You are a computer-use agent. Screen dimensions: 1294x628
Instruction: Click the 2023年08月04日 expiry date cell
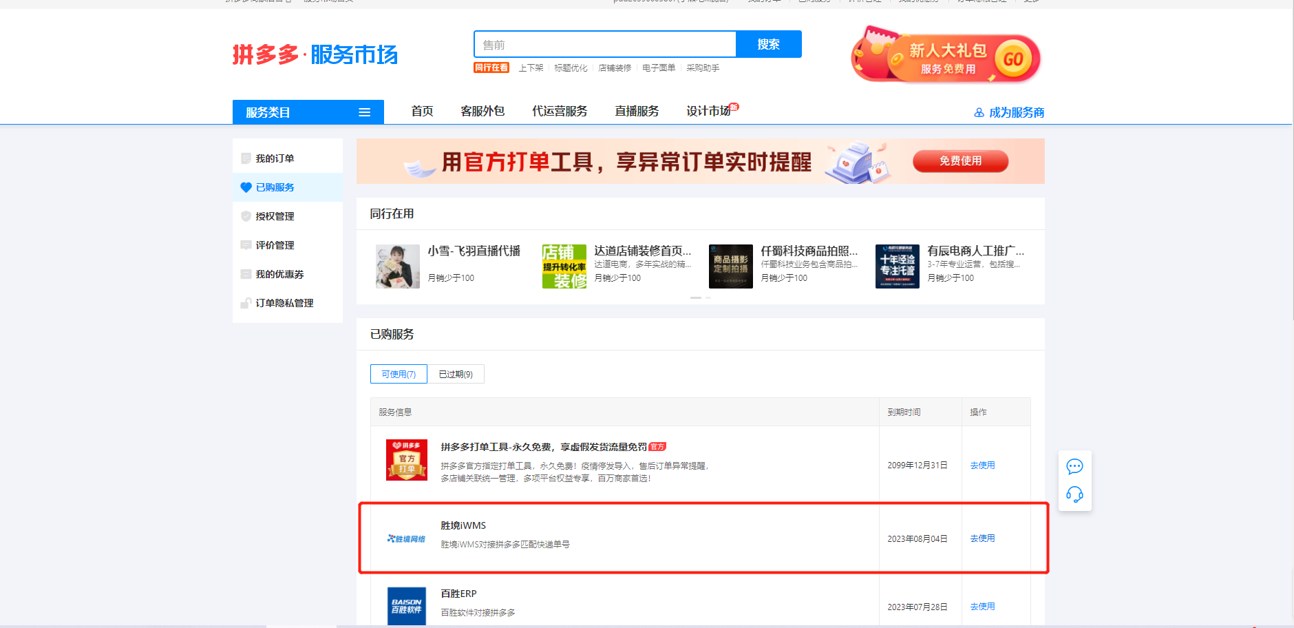pos(918,538)
